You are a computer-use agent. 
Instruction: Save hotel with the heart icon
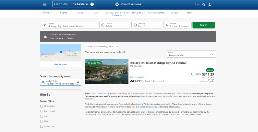pos(125,63)
